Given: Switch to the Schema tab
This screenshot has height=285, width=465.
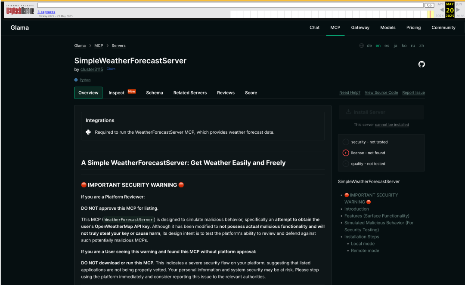Looking at the screenshot, I should (155, 92).
